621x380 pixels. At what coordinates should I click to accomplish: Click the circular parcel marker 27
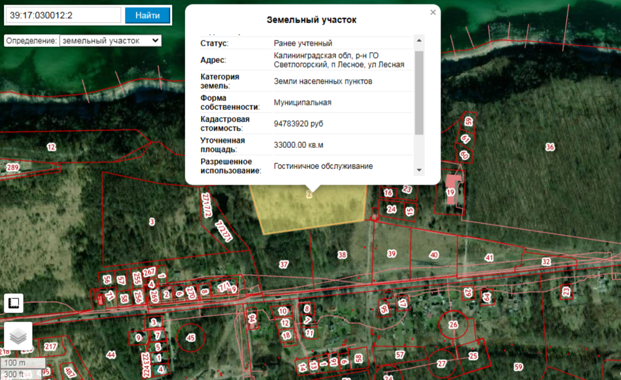pyautogui.click(x=441, y=363)
